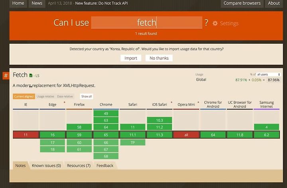The image size is (287, 188).
Task: Click the Chrome 65 cell
Action: point(106,135)
